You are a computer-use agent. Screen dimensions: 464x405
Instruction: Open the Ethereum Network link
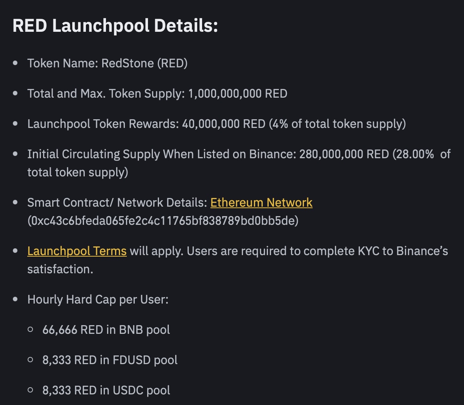coord(261,202)
